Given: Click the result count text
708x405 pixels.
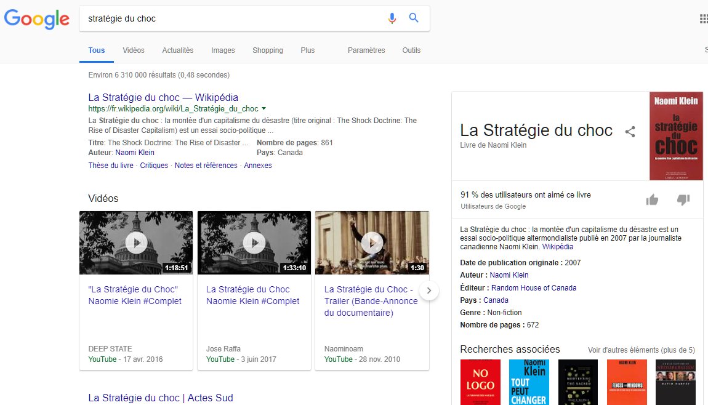Looking at the screenshot, I should point(159,75).
